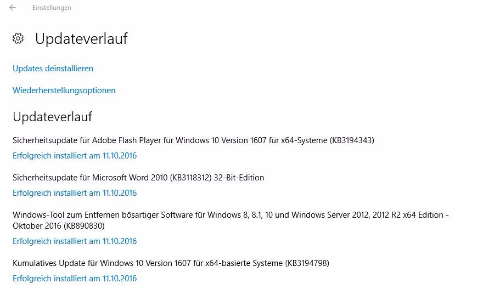Select the Microsoft Word 2010 security update entry
This screenshot has height=289, width=500.
pyautogui.click(x=138, y=178)
